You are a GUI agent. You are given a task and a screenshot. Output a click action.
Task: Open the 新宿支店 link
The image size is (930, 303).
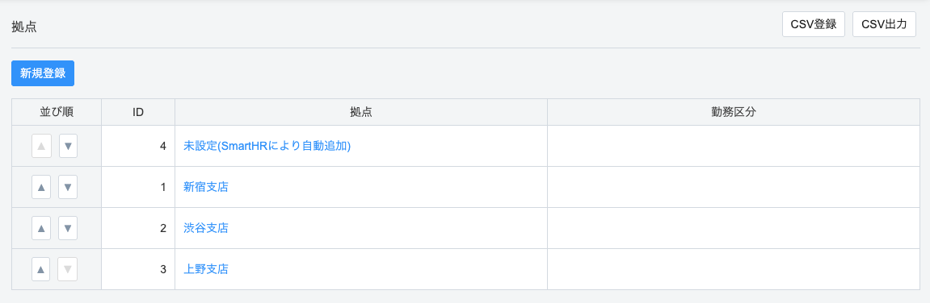point(206,187)
